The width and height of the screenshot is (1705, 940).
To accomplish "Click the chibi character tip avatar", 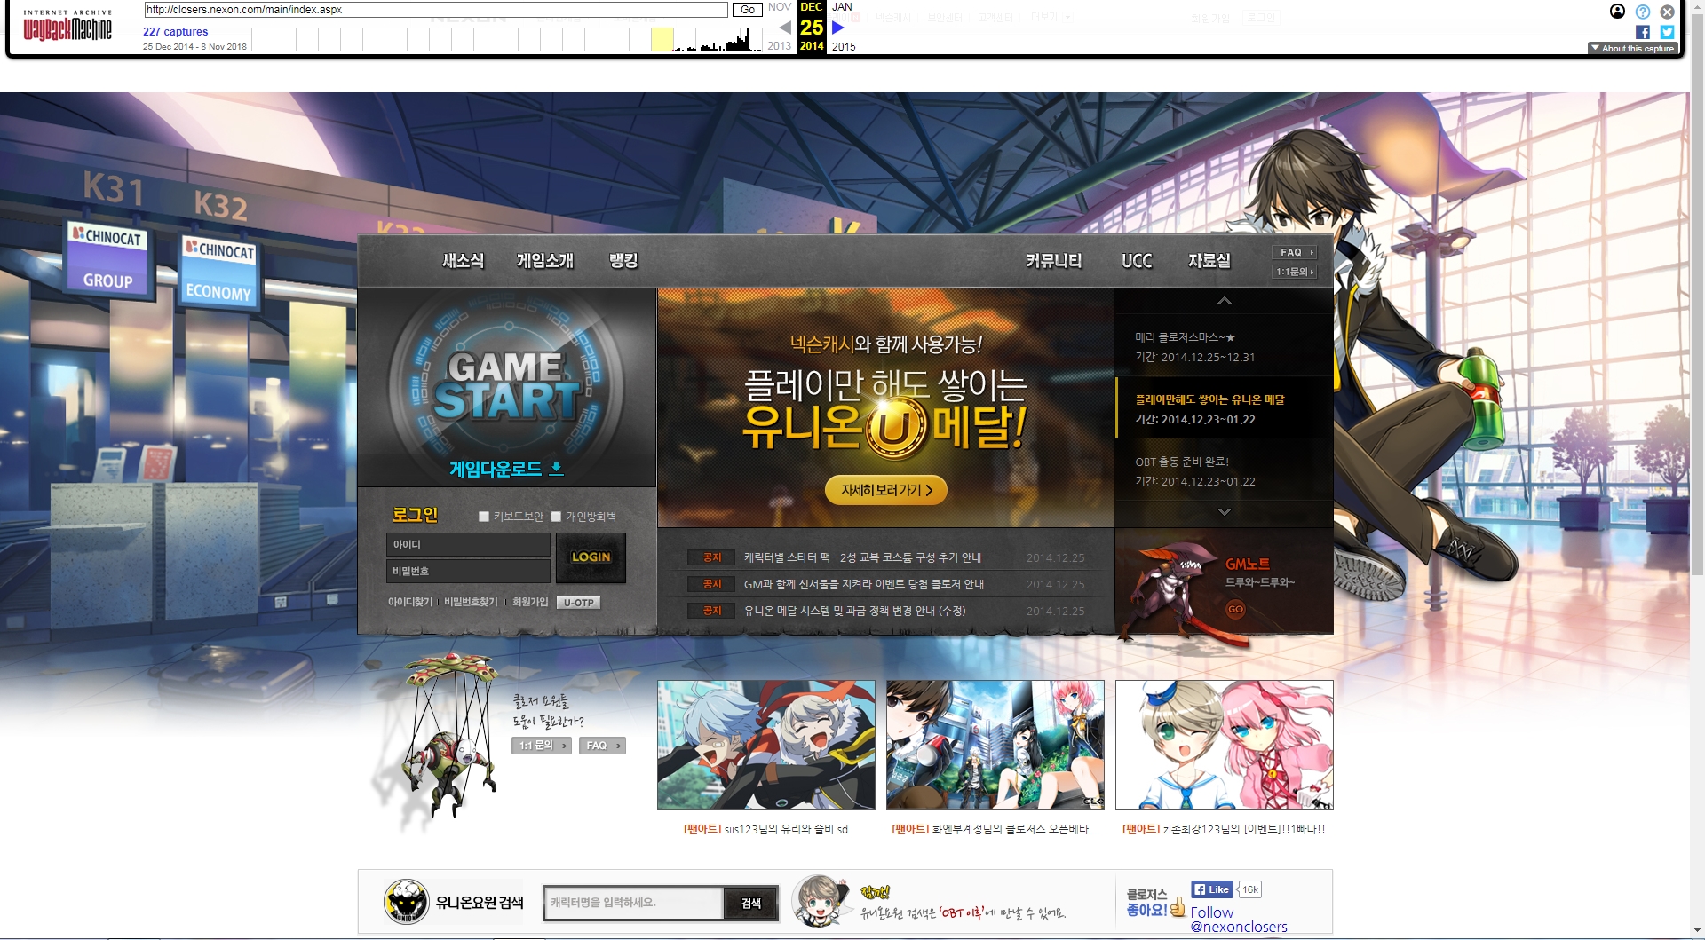I will click(x=821, y=901).
